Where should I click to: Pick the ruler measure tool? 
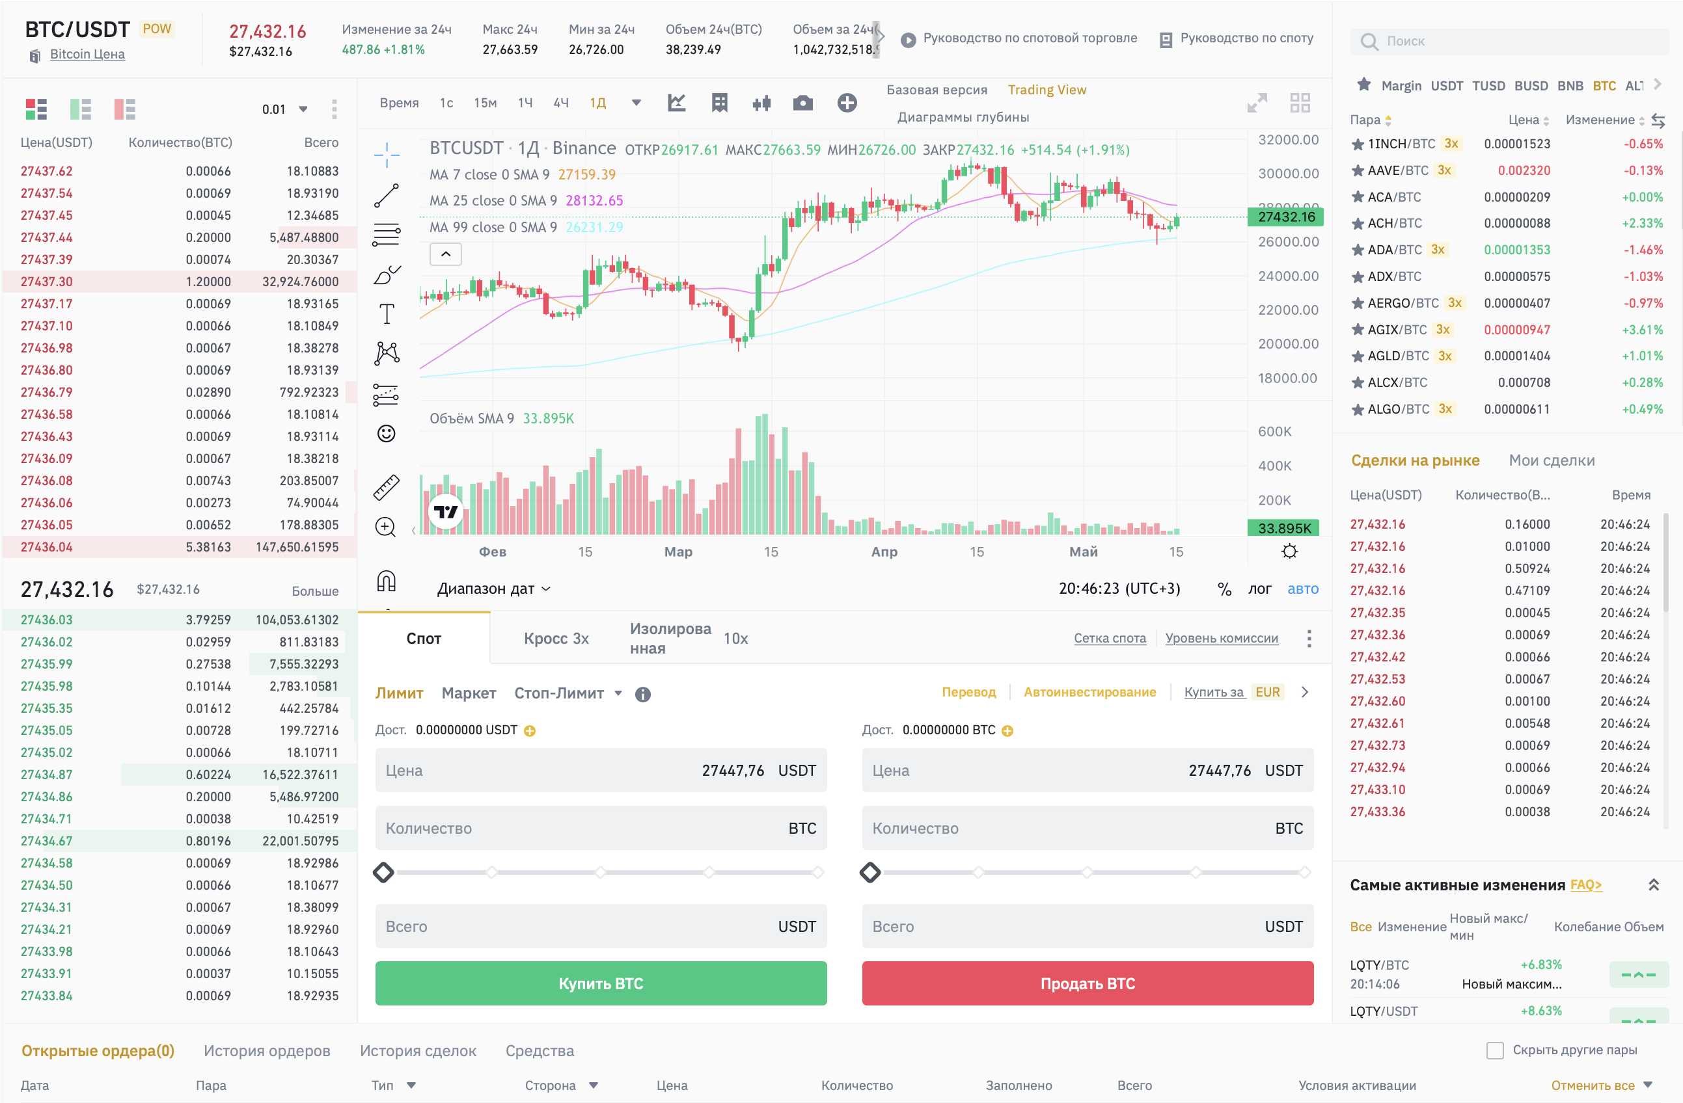(x=386, y=487)
